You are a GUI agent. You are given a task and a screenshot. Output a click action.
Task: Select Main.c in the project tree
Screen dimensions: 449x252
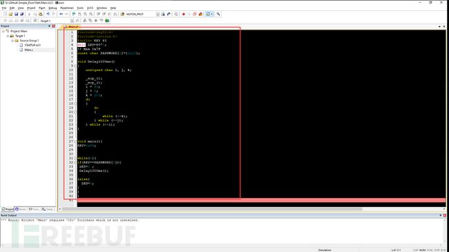click(28, 50)
